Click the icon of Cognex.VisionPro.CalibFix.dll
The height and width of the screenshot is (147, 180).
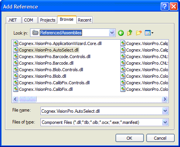[x=16, y=89]
